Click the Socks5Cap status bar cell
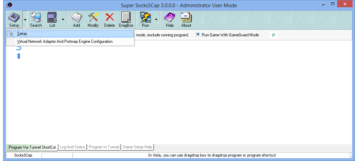Image resolution: width=355 pixels, height=161 pixels. 24,155
